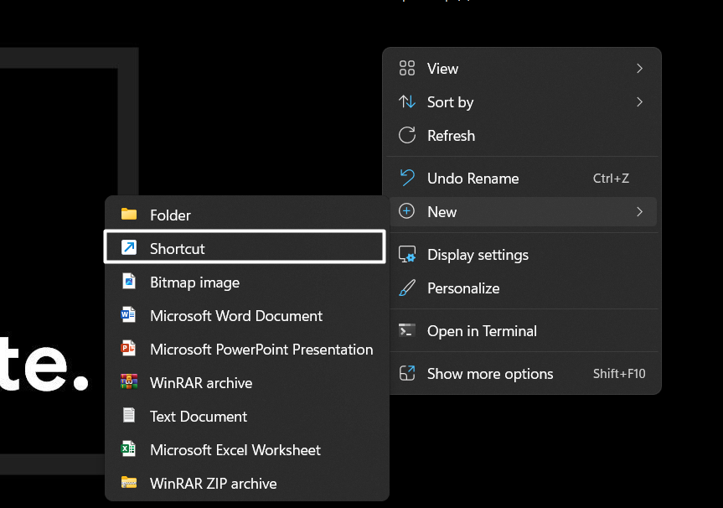Create a new Text Document
Screen dimensions: 723x508
pos(199,417)
